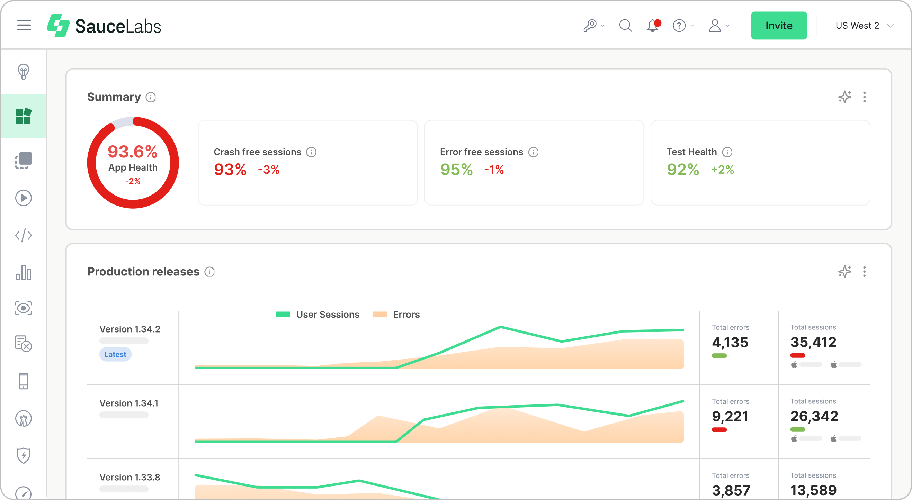Click the Crash free sessions info icon
Image resolution: width=912 pixels, height=500 pixels.
click(x=311, y=152)
